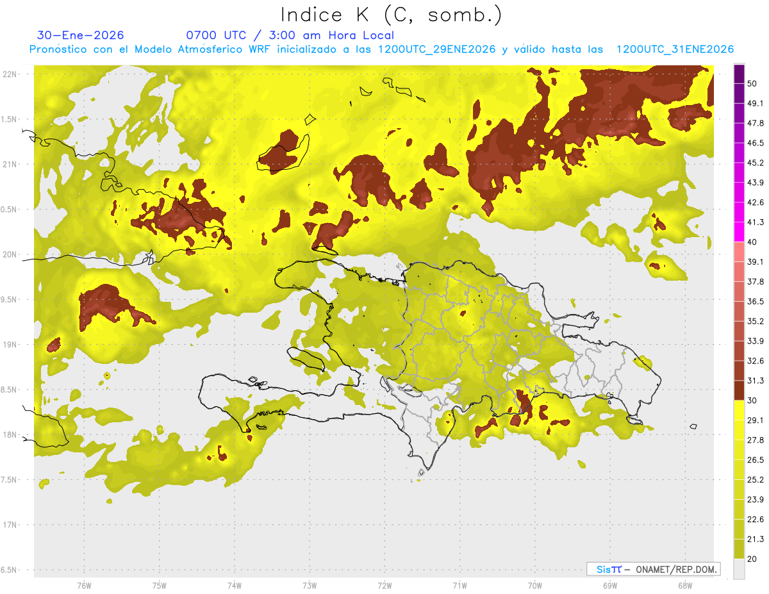769x594 pixels.
Task: Click the '20' color bar value
Action: point(752,559)
